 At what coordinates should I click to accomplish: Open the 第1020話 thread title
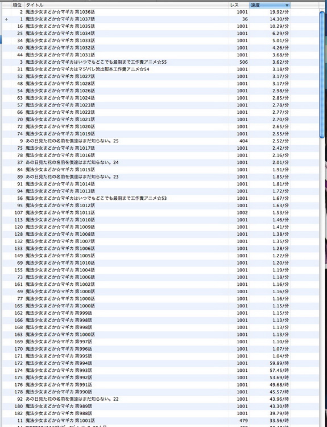[x=60, y=126]
